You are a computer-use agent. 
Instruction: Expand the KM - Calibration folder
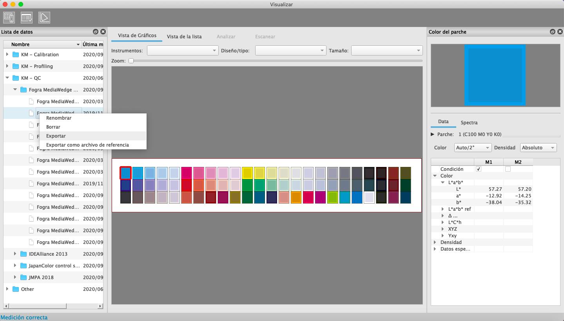pos(7,54)
